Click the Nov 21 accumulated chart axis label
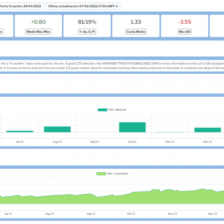 coord(172,214)
